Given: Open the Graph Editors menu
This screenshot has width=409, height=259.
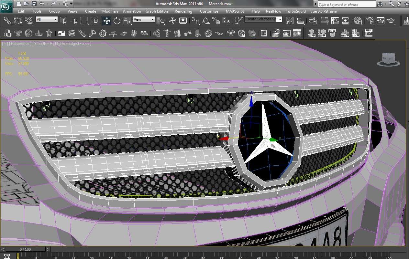Looking at the screenshot, I should click(157, 11).
